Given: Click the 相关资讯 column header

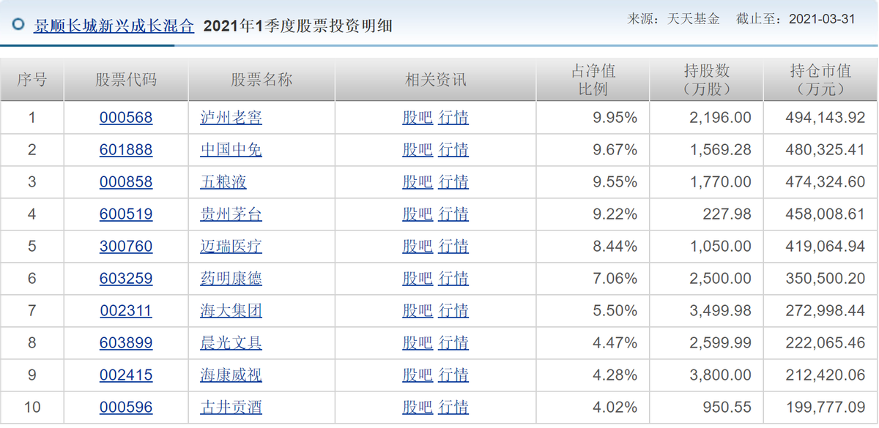Looking at the screenshot, I should 436,80.
